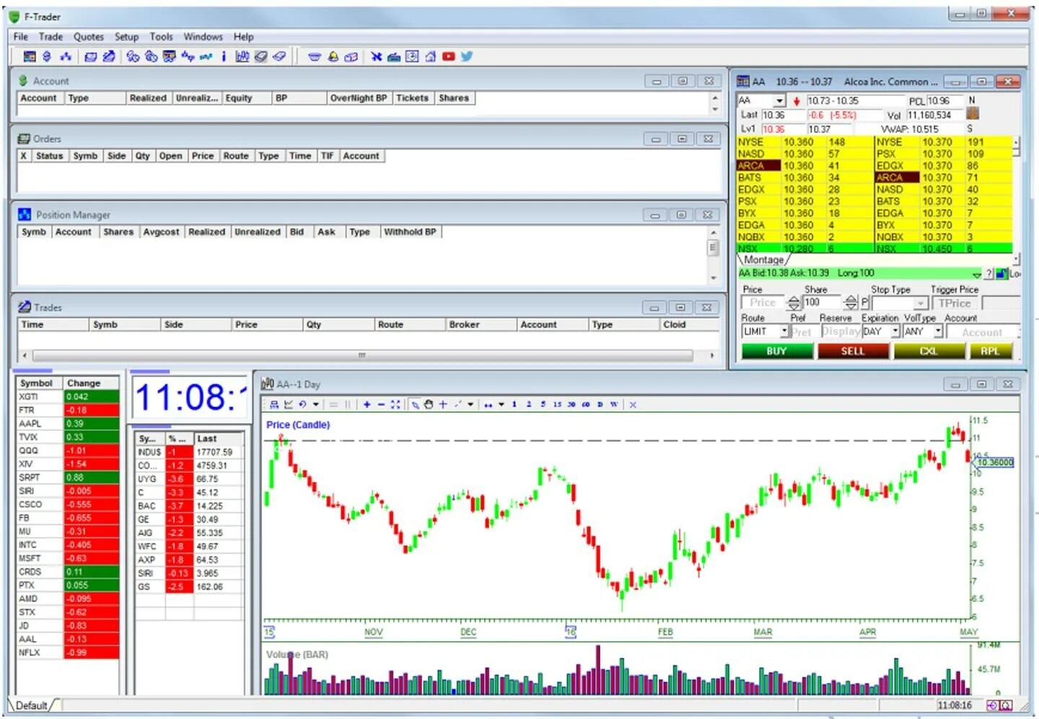Click the Symbol column header in watchlist
1039x719 pixels.
coord(39,383)
